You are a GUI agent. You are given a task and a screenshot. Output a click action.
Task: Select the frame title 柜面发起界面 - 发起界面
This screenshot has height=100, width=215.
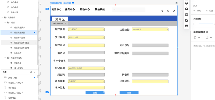point(61,3)
